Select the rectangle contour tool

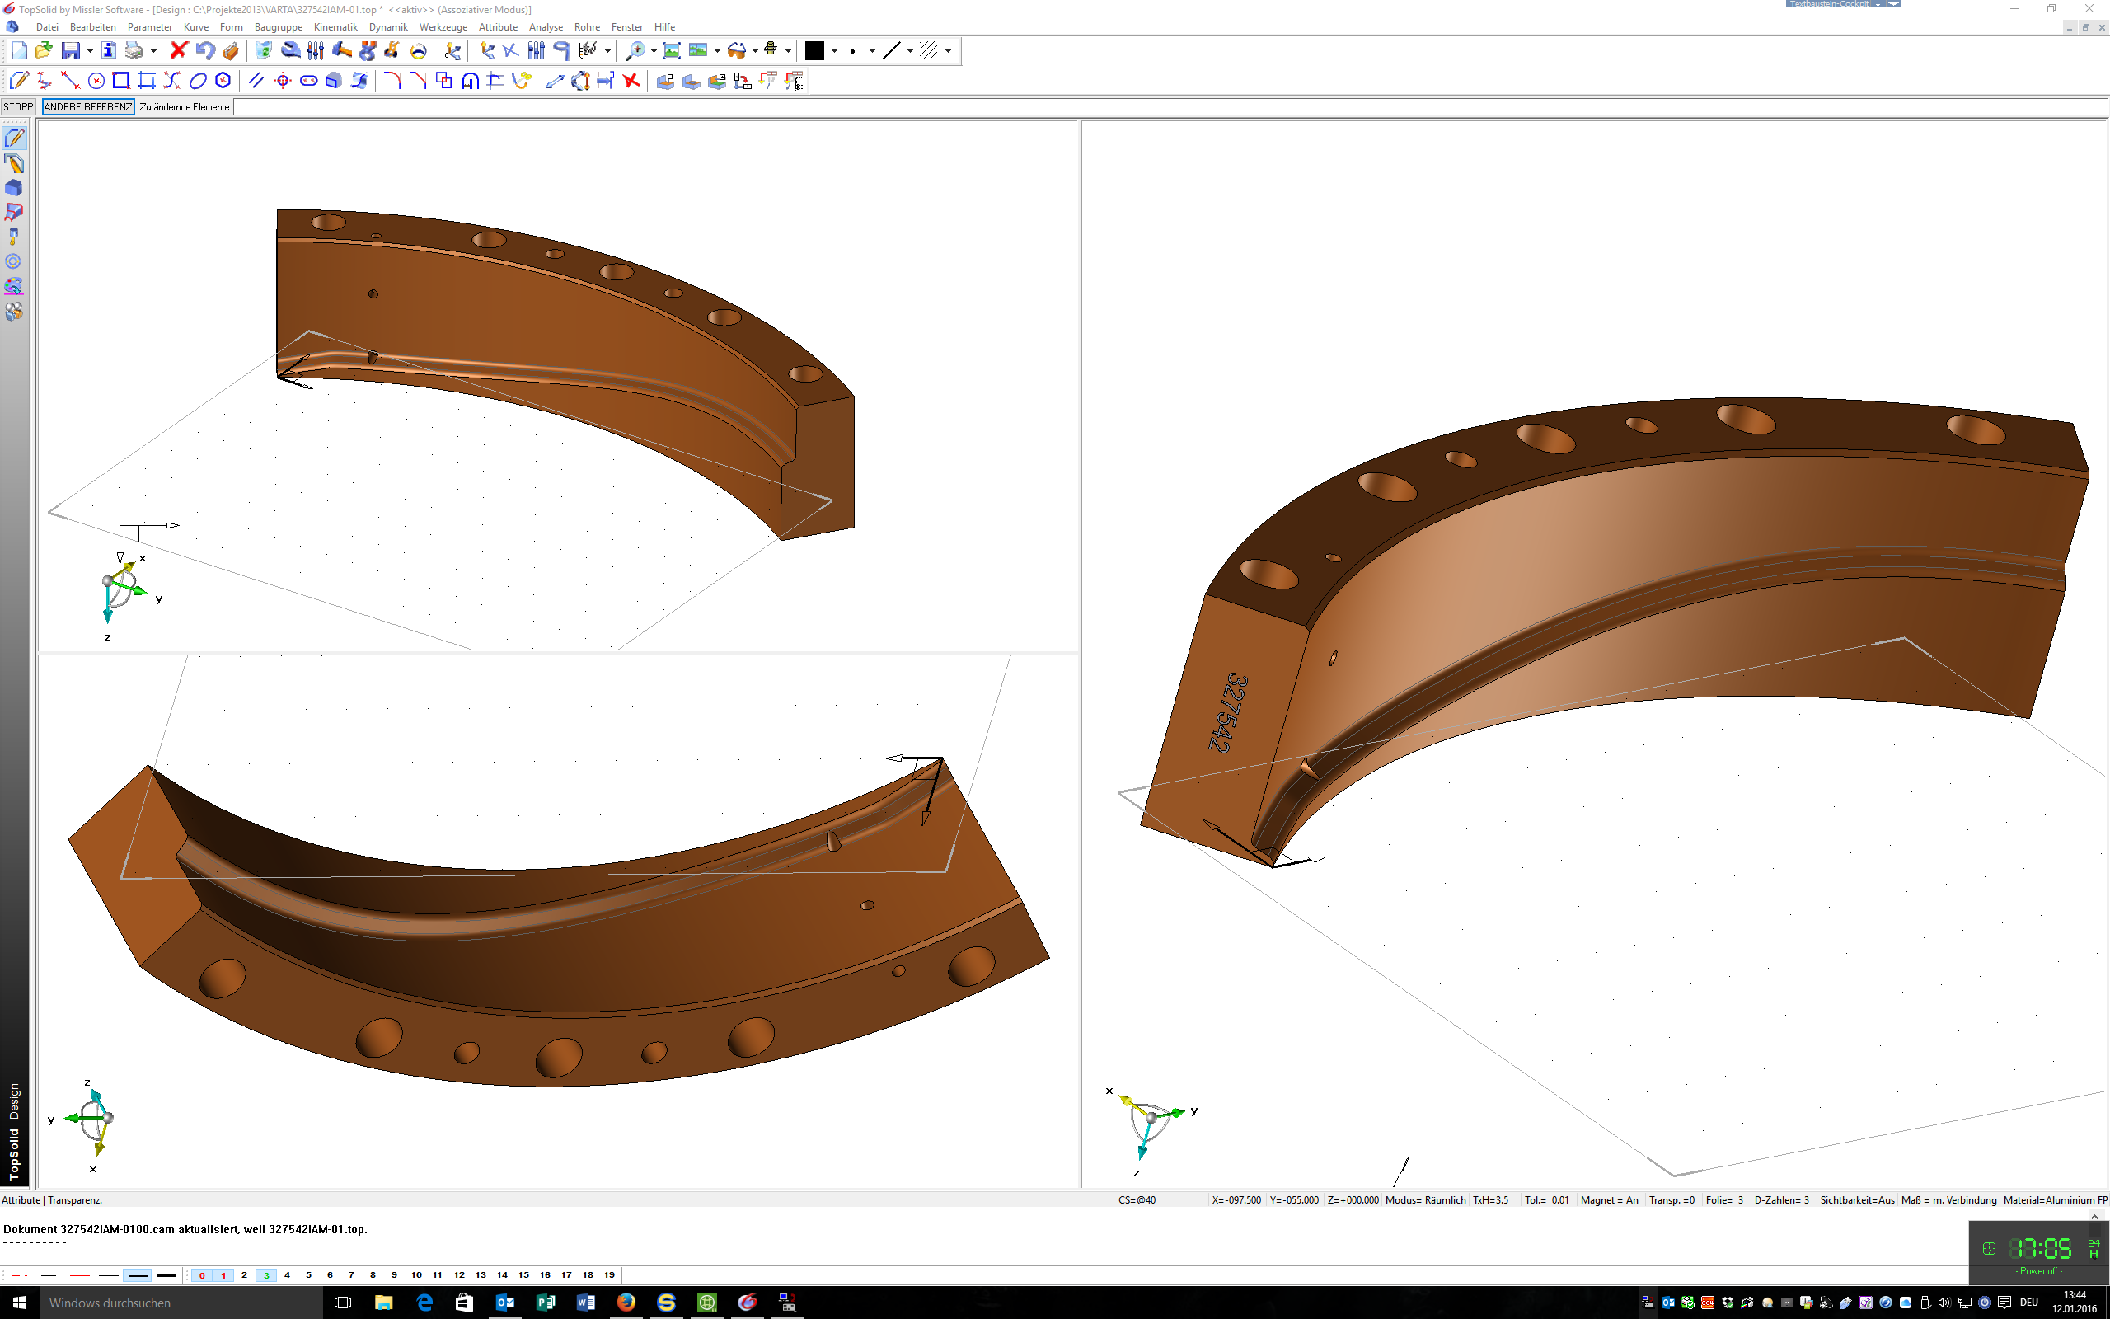pos(121,81)
